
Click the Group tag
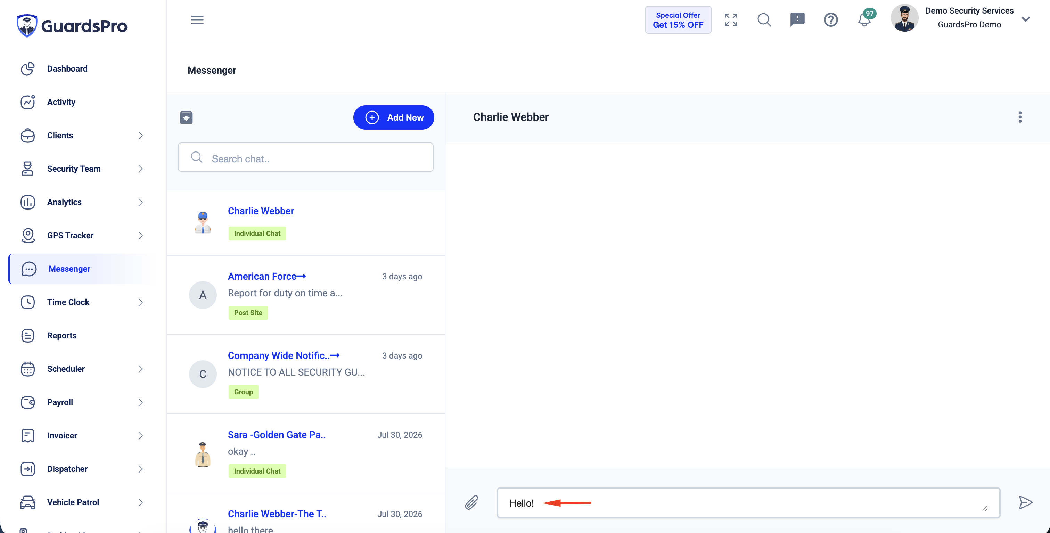tap(243, 392)
